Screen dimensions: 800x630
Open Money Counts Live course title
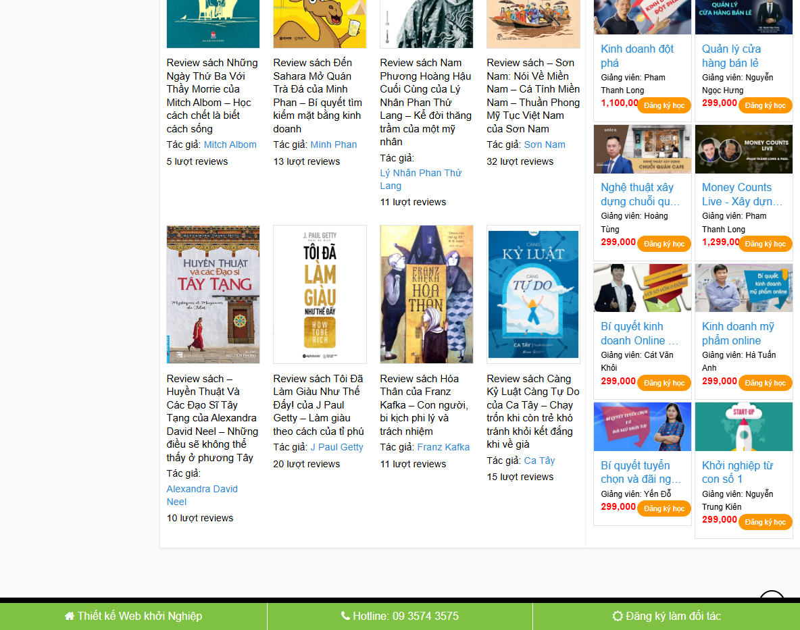pyautogui.click(x=743, y=194)
